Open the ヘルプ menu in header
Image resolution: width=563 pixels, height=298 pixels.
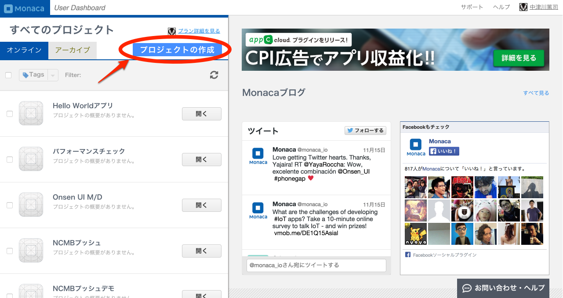pyautogui.click(x=501, y=7)
